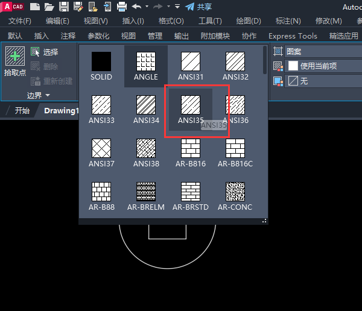This screenshot has height=311, width=362.
Task: Switch to the 开始 document tab
Action: 22,110
